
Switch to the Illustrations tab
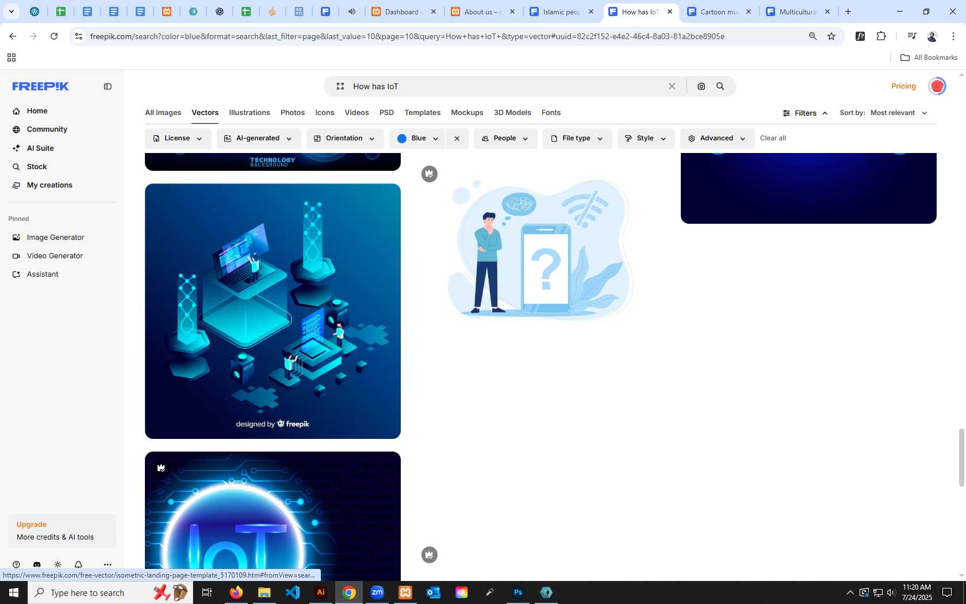tap(250, 113)
